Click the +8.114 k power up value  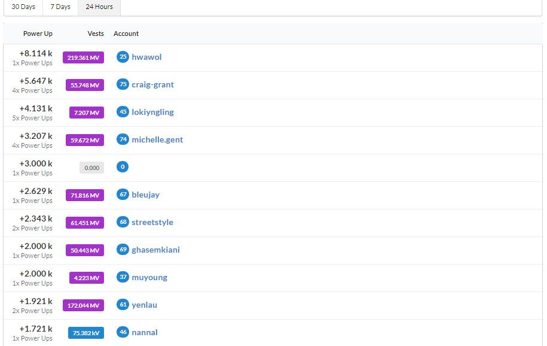tap(36, 53)
